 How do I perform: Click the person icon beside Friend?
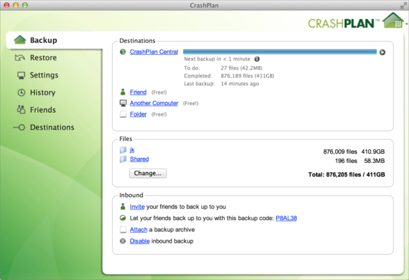click(123, 92)
